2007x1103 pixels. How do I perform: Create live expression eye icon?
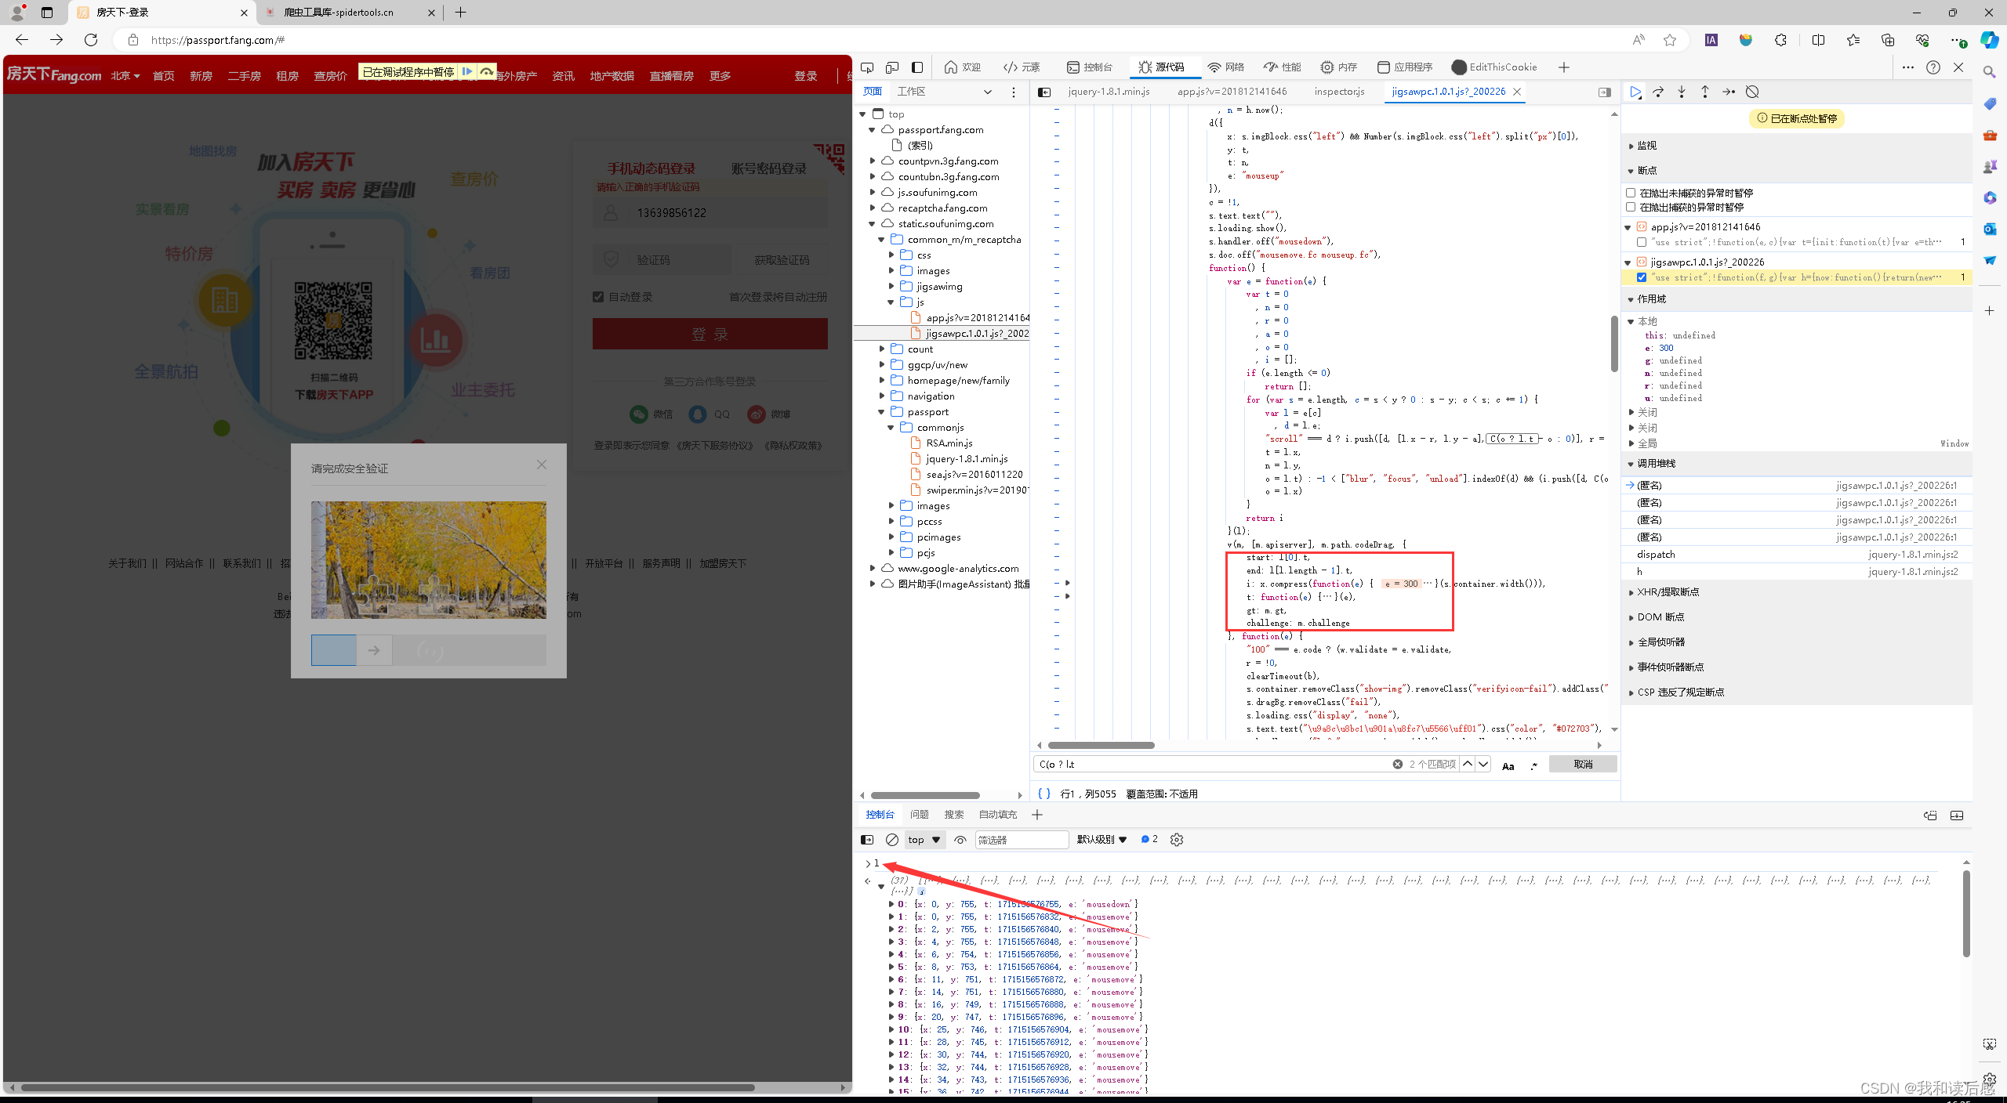pos(960,840)
